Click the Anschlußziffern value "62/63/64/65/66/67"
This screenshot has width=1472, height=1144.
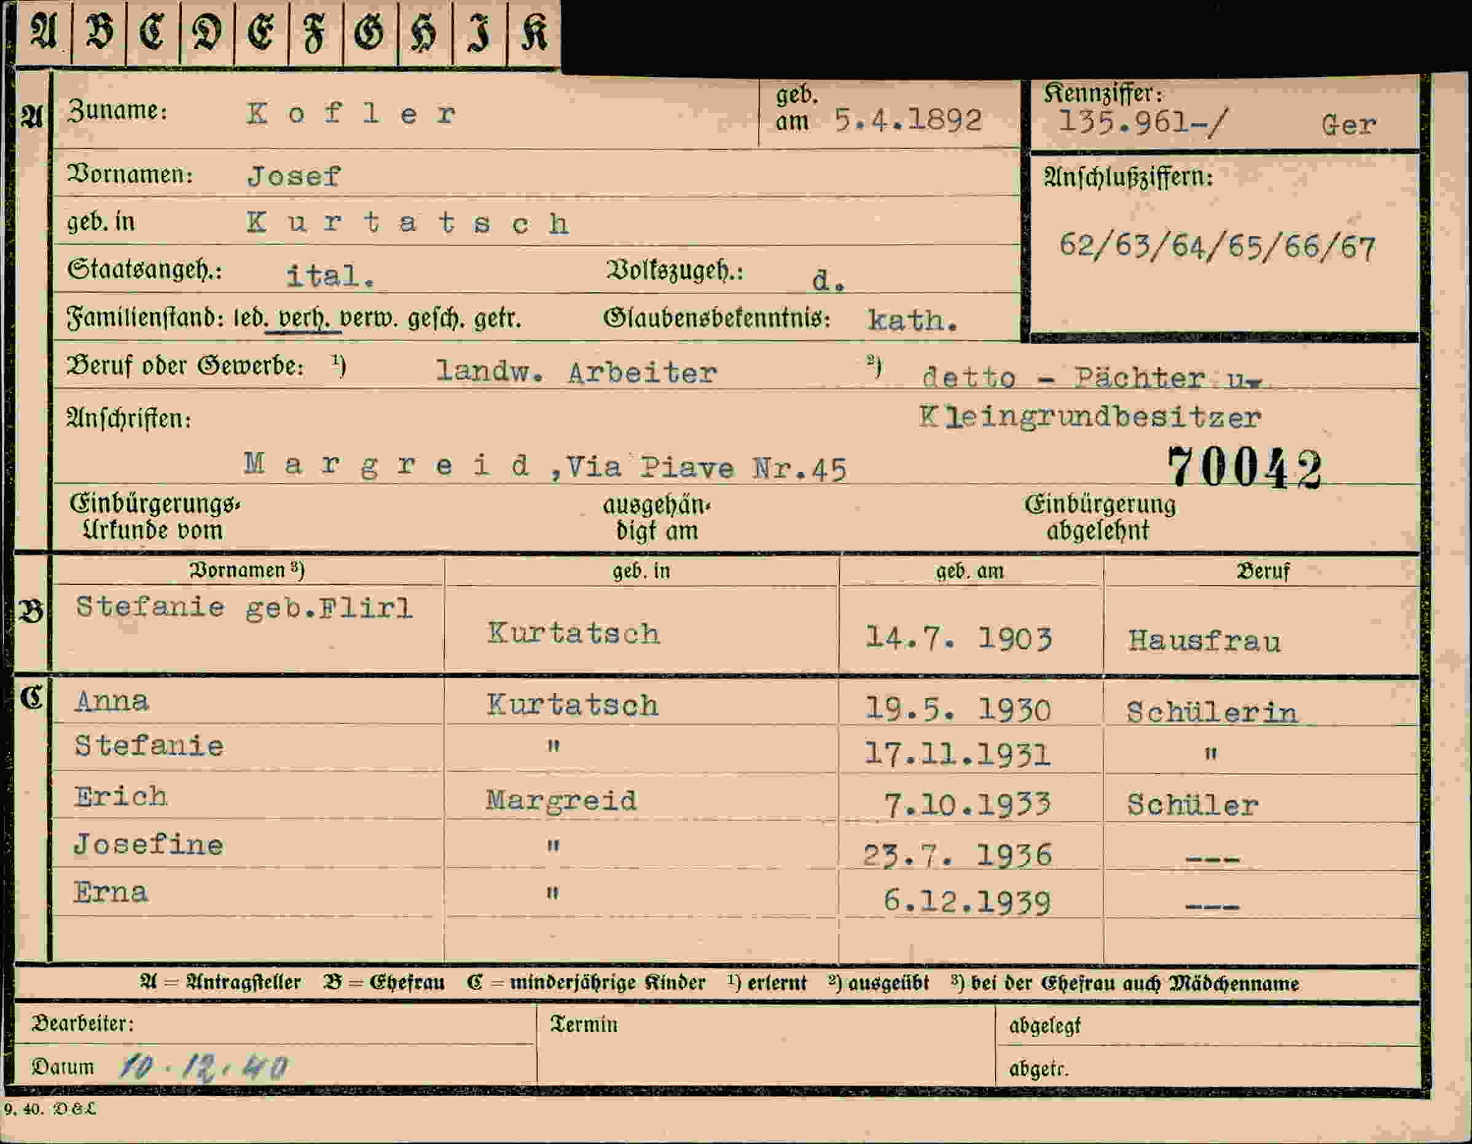point(1217,247)
